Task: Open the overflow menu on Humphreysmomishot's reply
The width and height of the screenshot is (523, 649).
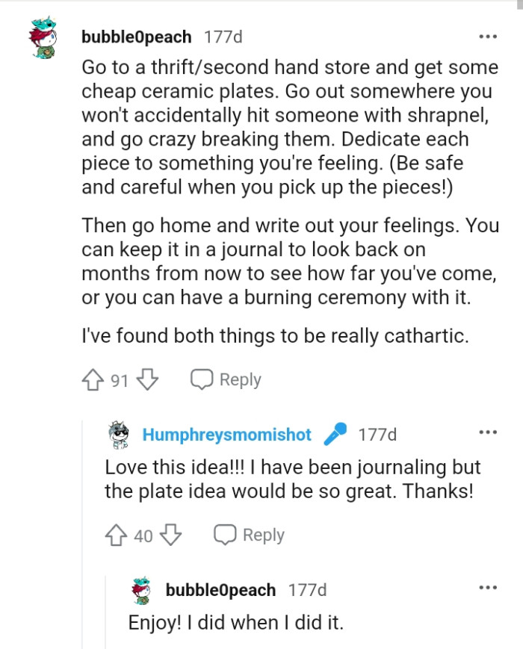Action: pyautogui.click(x=487, y=431)
